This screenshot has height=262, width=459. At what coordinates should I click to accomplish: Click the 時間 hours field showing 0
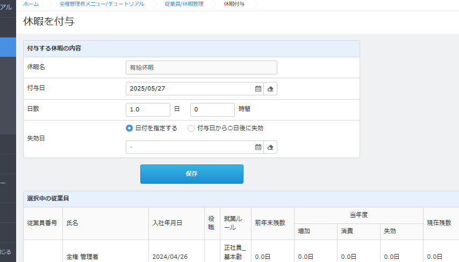coord(212,109)
